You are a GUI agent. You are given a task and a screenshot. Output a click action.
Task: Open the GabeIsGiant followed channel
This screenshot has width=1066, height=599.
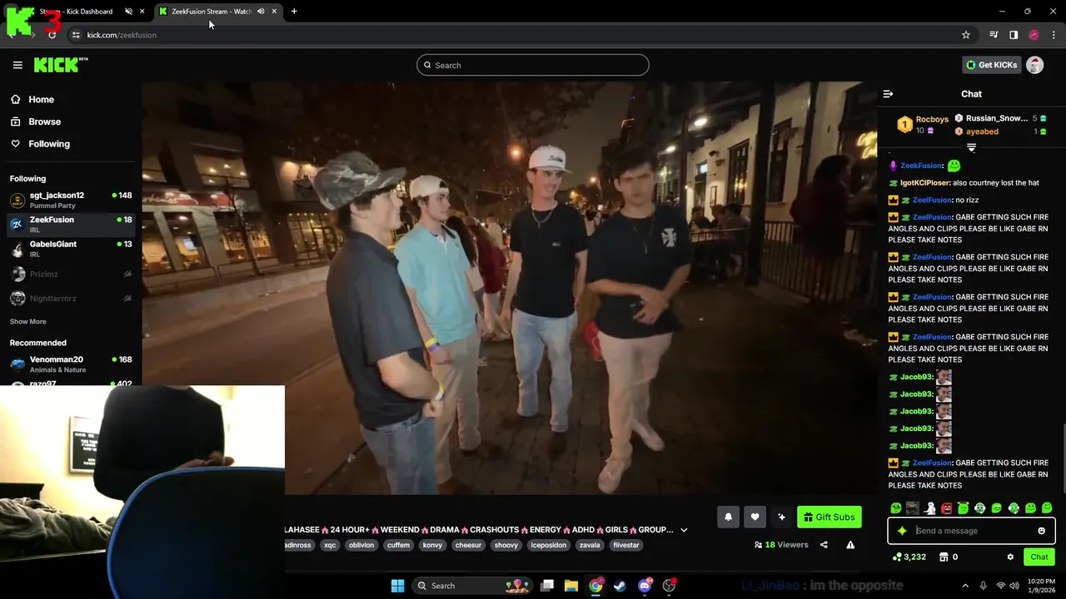click(x=71, y=249)
